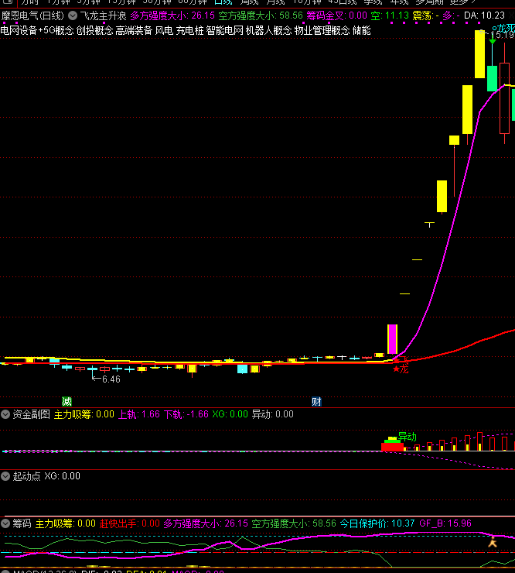The width and height of the screenshot is (515, 573).
Task: Click the green candlestick near the top
Action: (492, 78)
